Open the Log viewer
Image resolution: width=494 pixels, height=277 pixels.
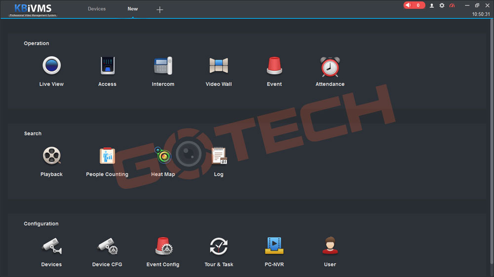pyautogui.click(x=219, y=156)
